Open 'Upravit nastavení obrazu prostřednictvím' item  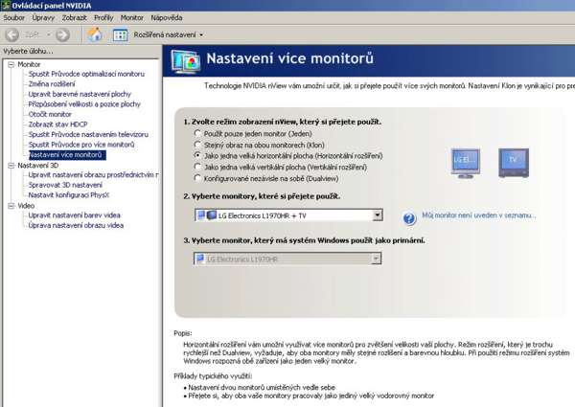pyautogui.click(x=94, y=175)
